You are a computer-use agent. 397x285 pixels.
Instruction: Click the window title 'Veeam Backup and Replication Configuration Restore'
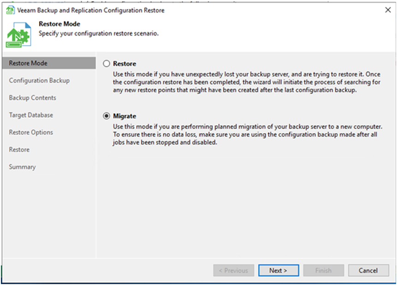(91, 10)
